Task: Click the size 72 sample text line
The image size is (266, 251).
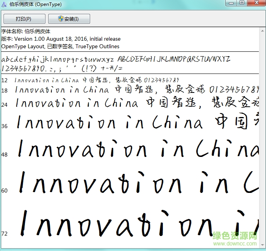Action: 140,223
